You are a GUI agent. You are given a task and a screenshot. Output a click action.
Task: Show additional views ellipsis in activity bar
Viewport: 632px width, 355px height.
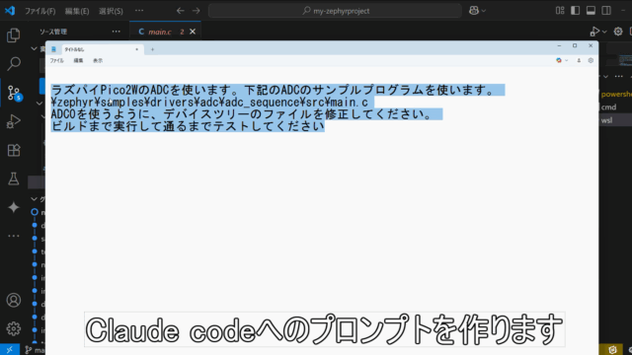coord(13,236)
